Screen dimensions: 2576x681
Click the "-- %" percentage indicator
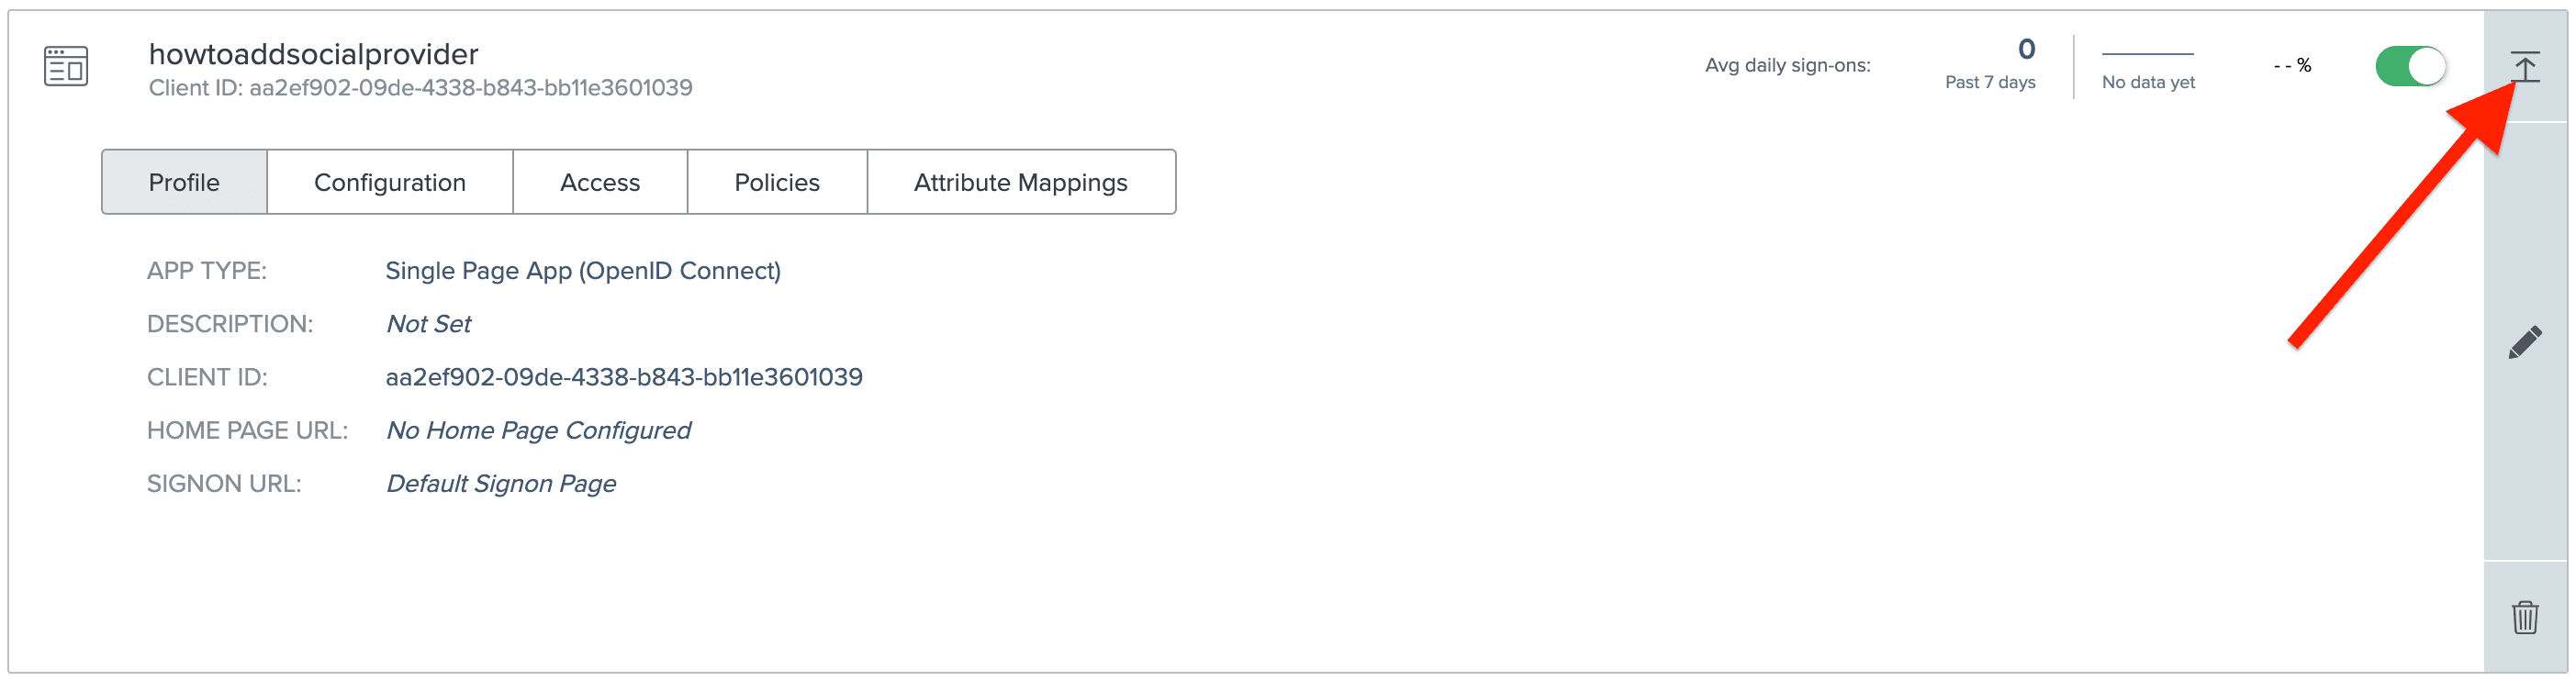[x=2292, y=66]
